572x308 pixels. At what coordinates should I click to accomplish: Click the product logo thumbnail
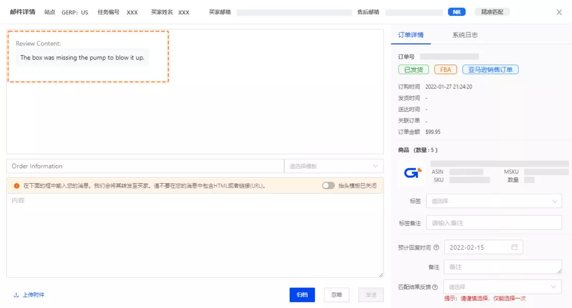[x=412, y=173]
